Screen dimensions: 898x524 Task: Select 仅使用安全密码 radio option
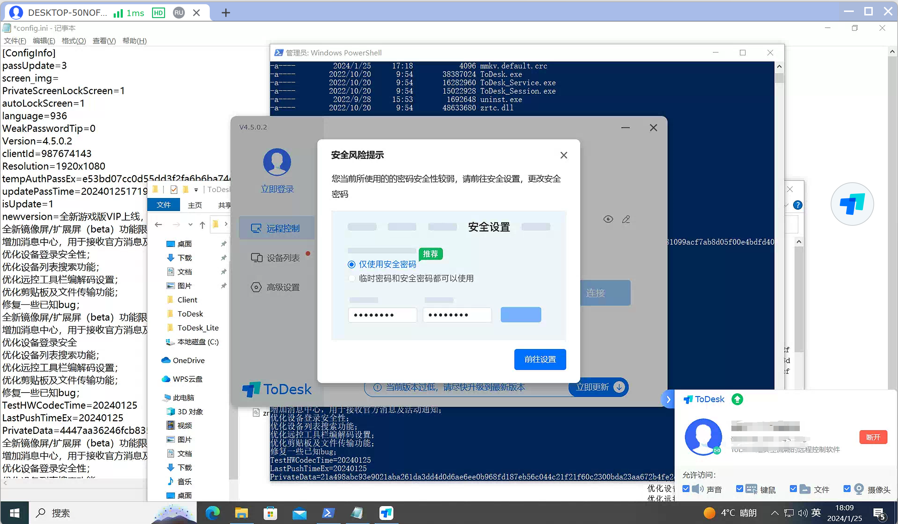pos(351,264)
